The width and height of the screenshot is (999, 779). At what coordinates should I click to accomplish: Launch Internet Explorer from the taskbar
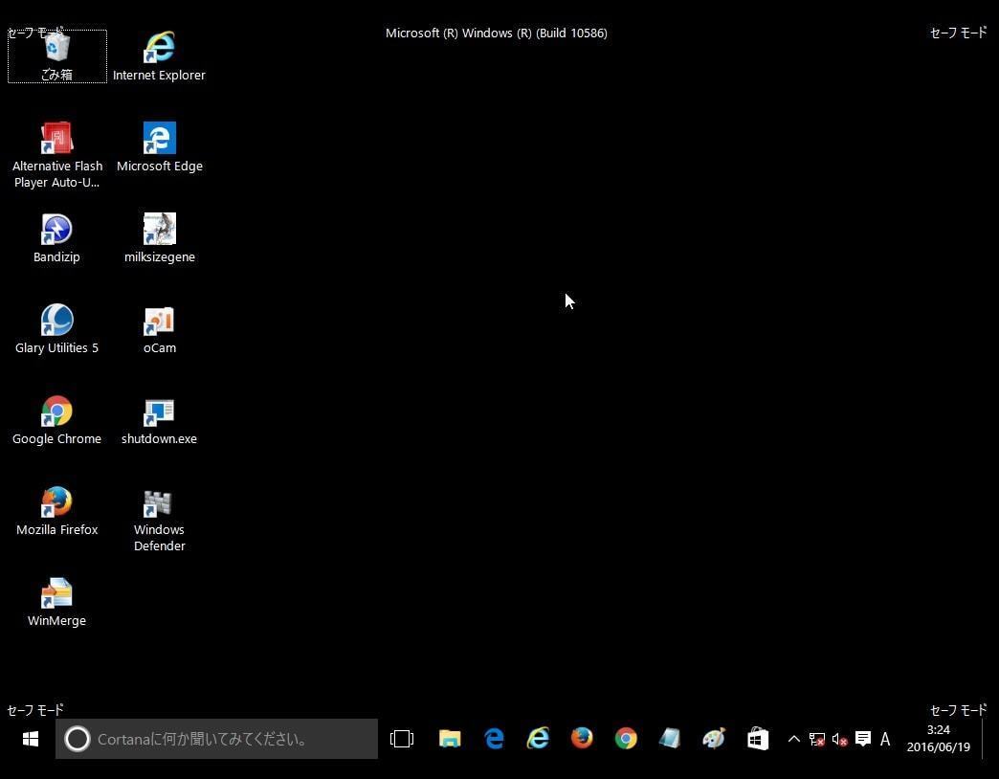pos(538,739)
